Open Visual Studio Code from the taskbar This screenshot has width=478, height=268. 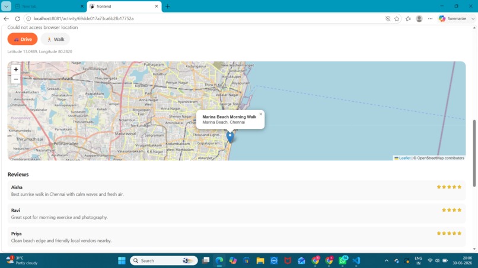(x=356, y=261)
